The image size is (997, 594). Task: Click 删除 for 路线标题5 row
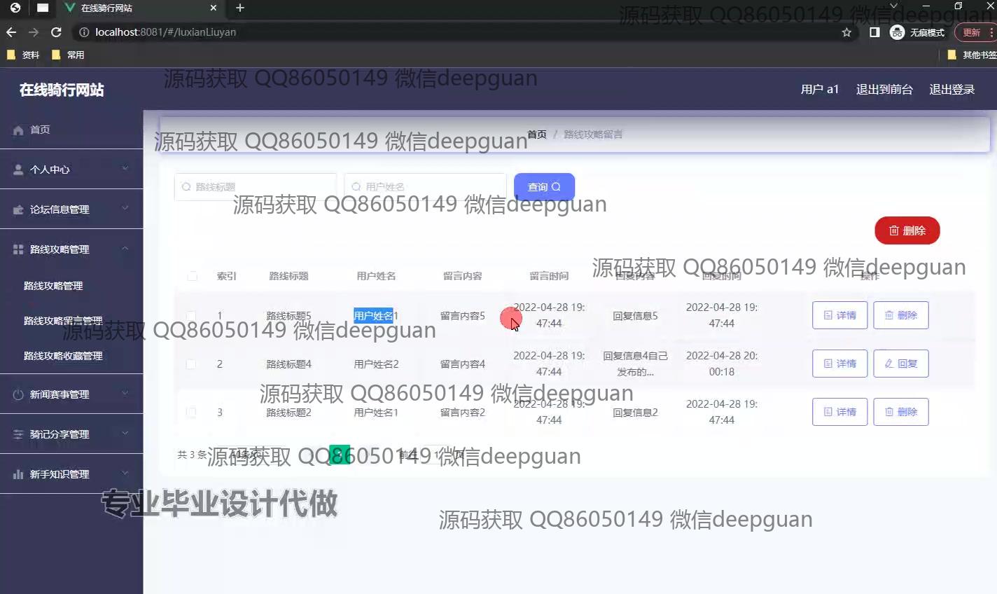pyautogui.click(x=900, y=315)
